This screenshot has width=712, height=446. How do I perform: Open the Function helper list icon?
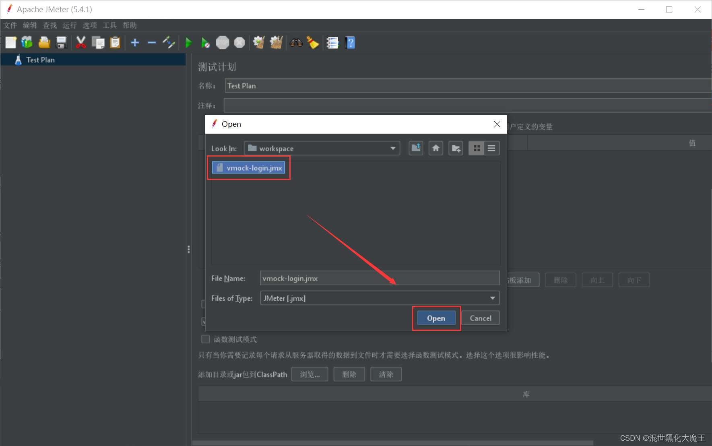click(332, 42)
